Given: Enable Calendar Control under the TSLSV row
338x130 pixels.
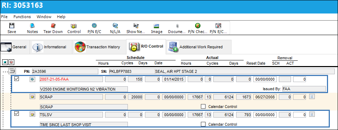Looking at the screenshot, I should tap(203, 124).
